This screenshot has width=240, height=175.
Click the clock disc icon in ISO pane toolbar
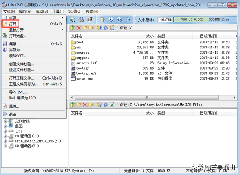tap(112, 28)
